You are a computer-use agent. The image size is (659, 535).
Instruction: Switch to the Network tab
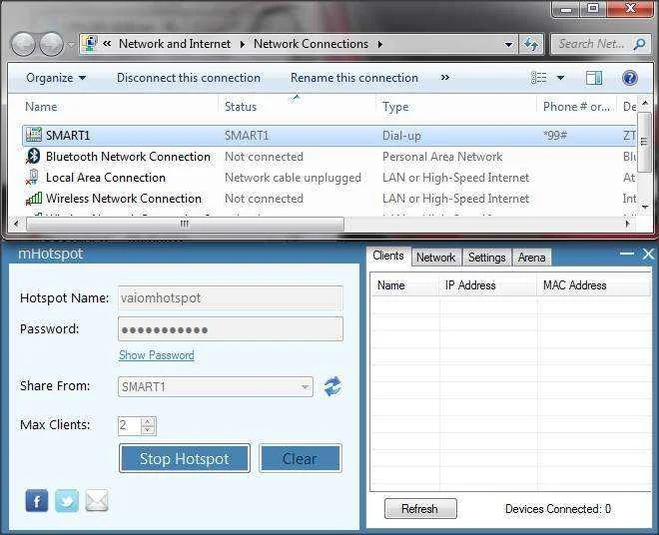[435, 258]
